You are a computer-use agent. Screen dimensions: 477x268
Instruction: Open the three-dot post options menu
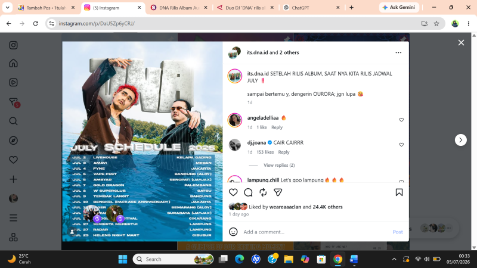point(398,52)
